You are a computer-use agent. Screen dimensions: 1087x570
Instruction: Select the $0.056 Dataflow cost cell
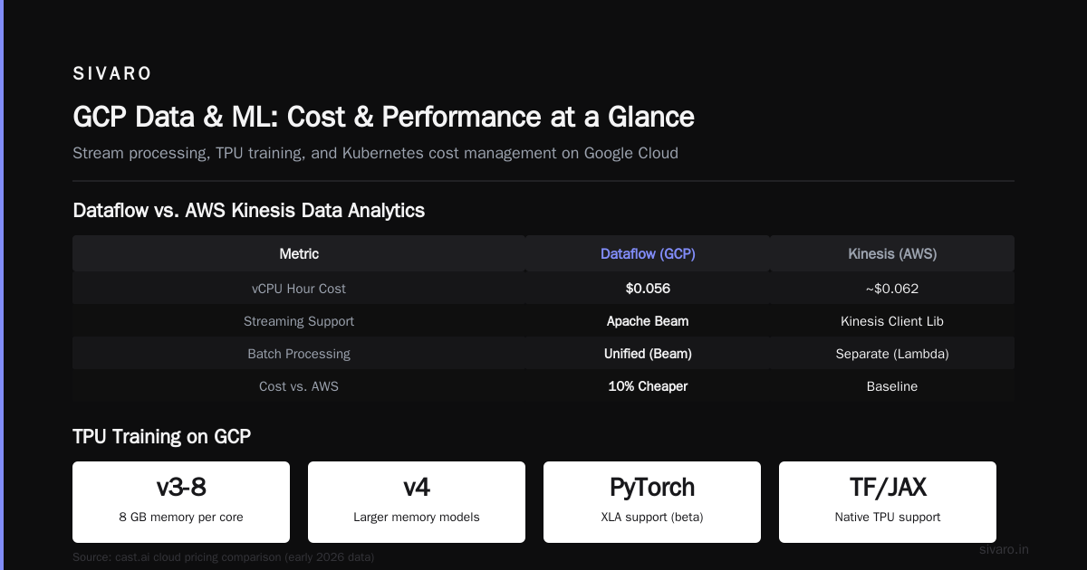pyautogui.click(x=648, y=289)
